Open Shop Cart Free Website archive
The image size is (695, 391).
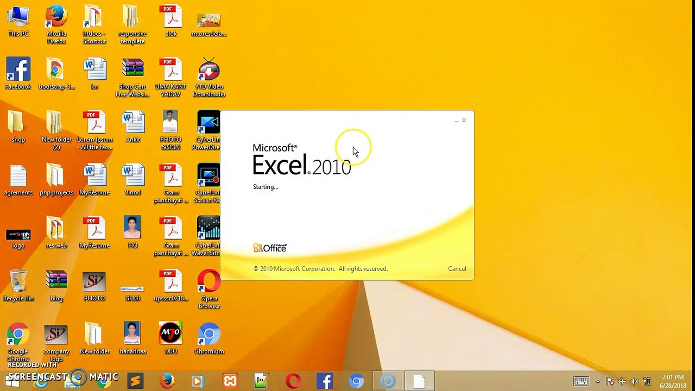coord(132,78)
